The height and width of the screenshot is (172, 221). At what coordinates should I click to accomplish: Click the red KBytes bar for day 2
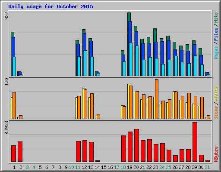(x=20, y=152)
